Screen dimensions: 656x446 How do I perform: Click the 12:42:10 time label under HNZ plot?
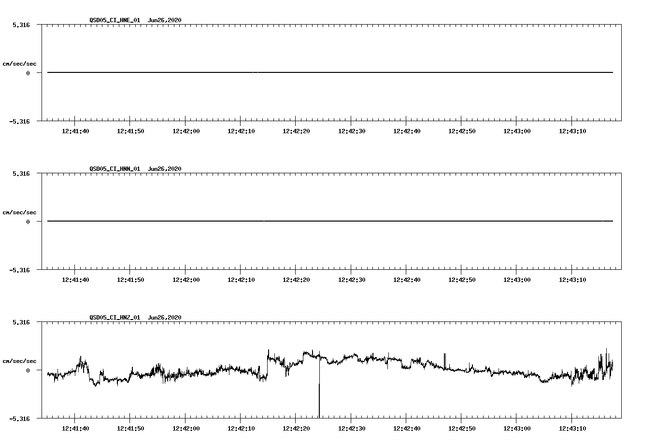241,429
